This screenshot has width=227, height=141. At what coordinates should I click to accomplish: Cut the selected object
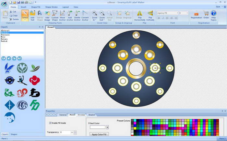pos(13,12)
